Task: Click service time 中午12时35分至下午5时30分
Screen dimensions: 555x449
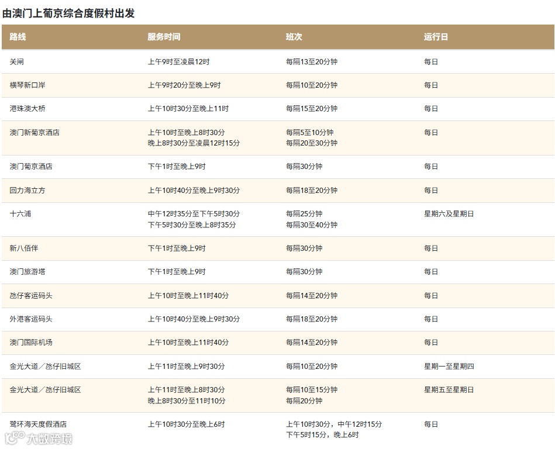Action: pyautogui.click(x=194, y=214)
